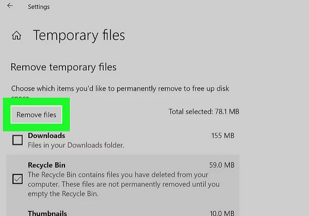Click 'Files in your Downloads folder' description

tap(76, 145)
